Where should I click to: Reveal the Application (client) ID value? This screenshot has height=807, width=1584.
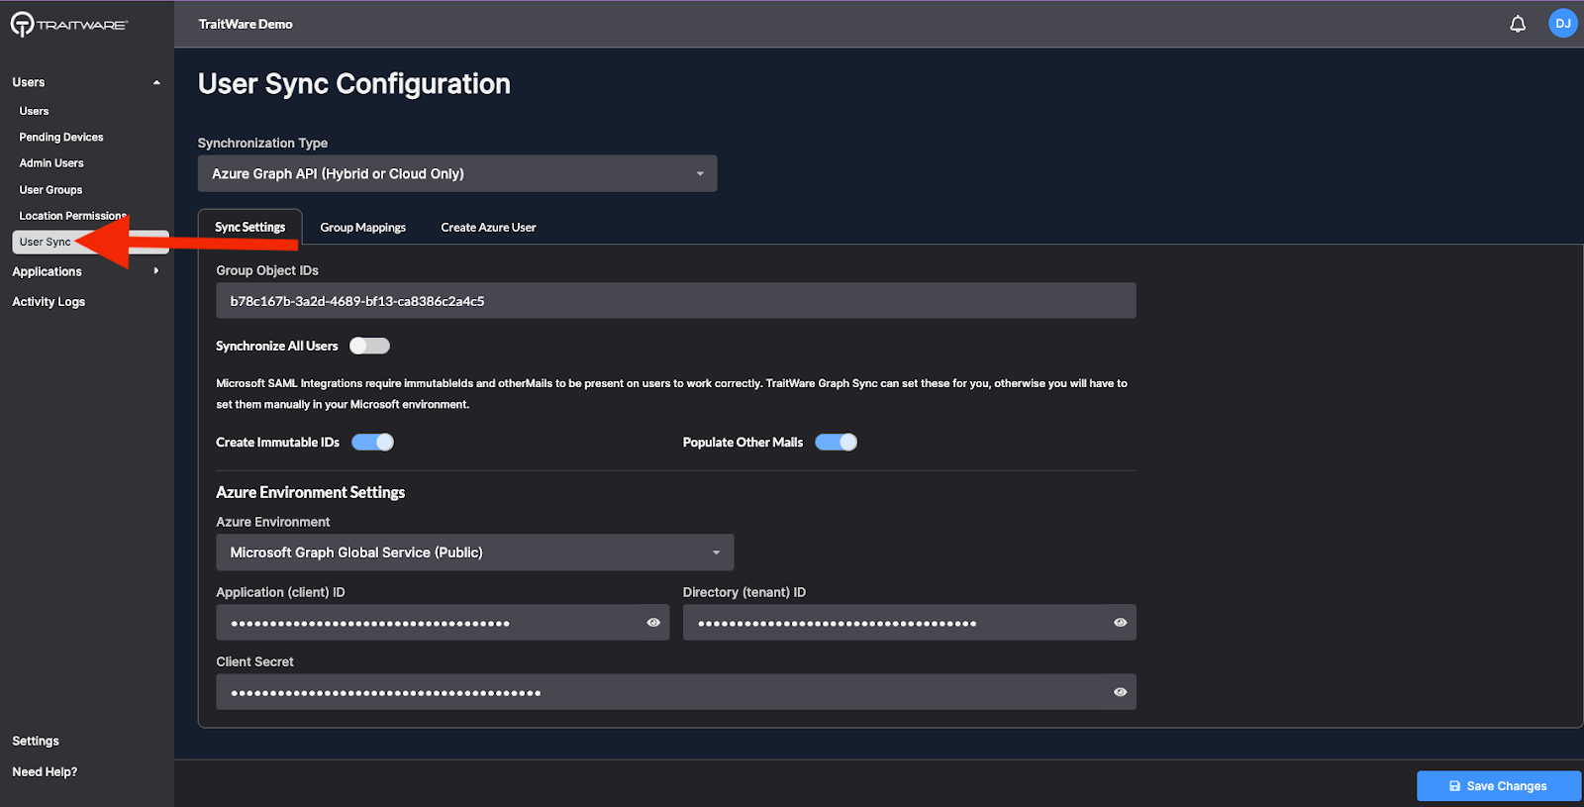click(653, 623)
